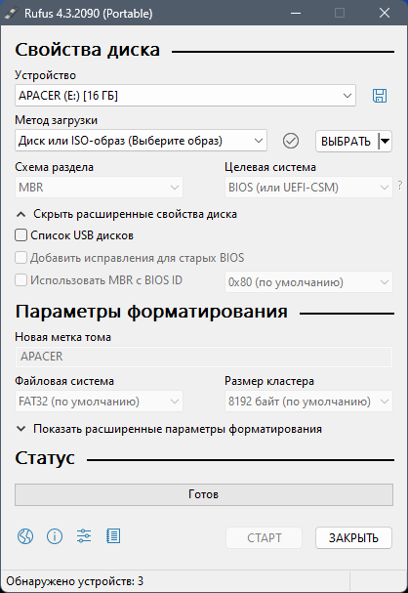408x593 pixels.
Task: Click the Параметры форматирования heading
Action: (x=151, y=312)
